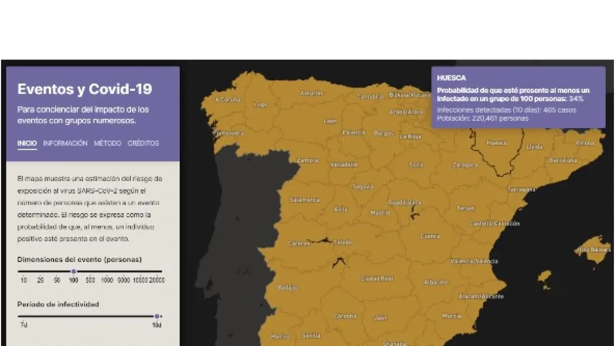Open the INICIO tab
Image resolution: width=616 pixels, height=346 pixels.
(x=27, y=144)
